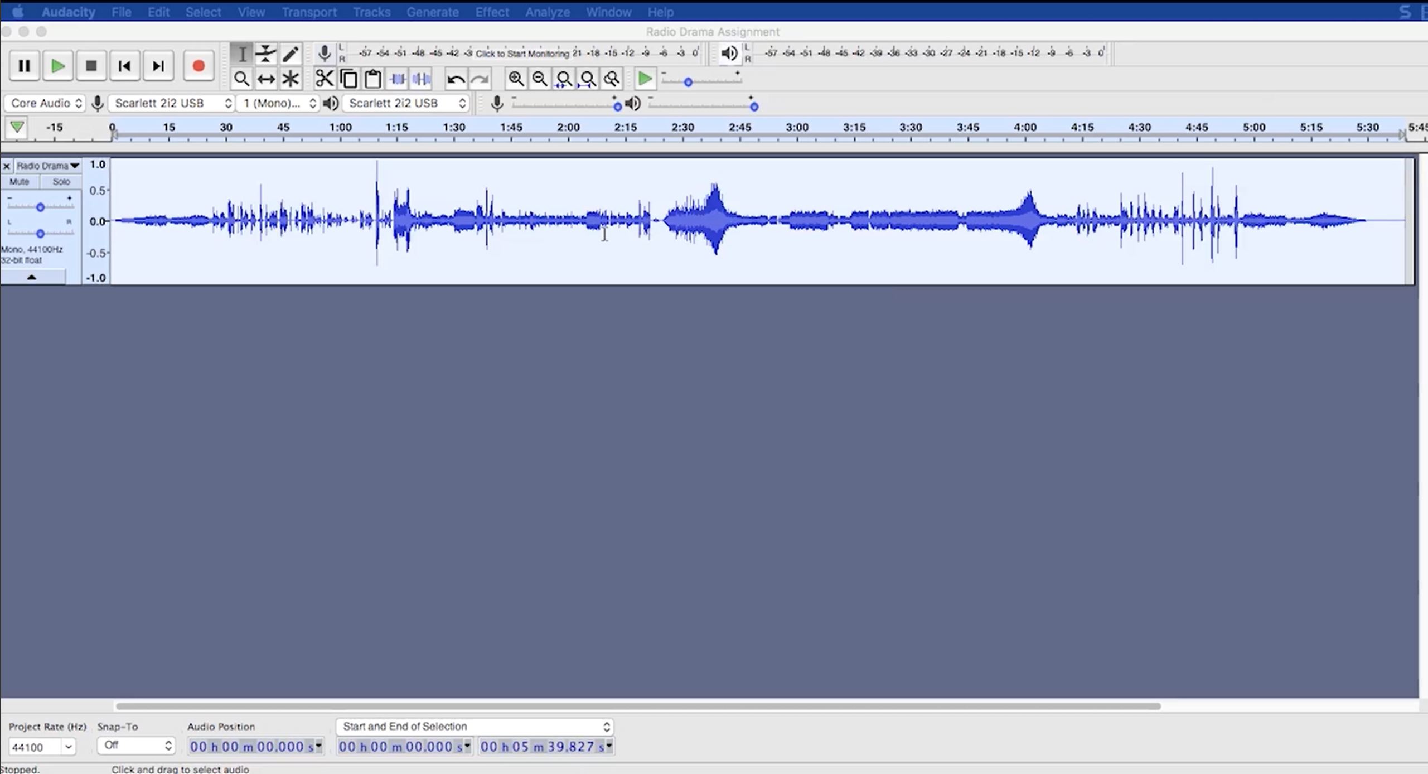Image resolution: width=1428 pixels, height=774 pixels.
Task: Click to Start Monitoring recording meter
Action: (522, 54)
